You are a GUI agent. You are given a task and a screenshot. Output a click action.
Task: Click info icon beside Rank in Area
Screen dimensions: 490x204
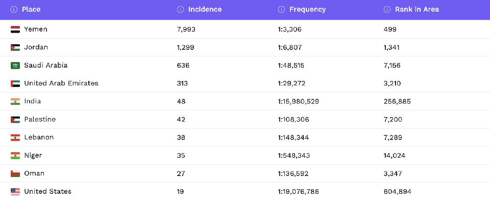pos(387,10)
